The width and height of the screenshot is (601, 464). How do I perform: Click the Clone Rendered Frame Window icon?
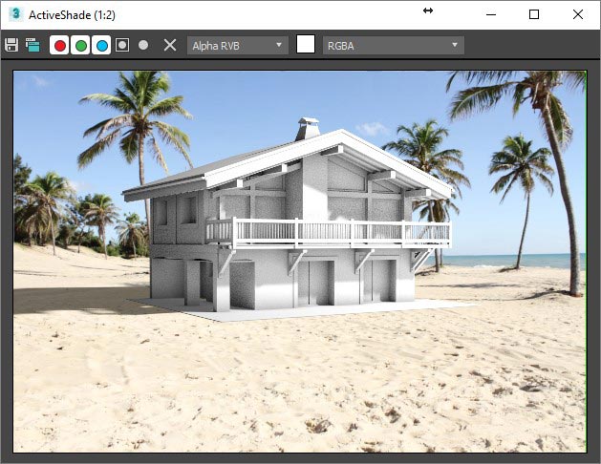coord(32,45)
